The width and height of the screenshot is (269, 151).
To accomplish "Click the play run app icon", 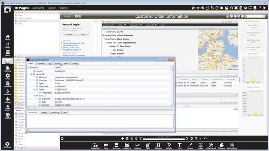I will click(264, 8).
